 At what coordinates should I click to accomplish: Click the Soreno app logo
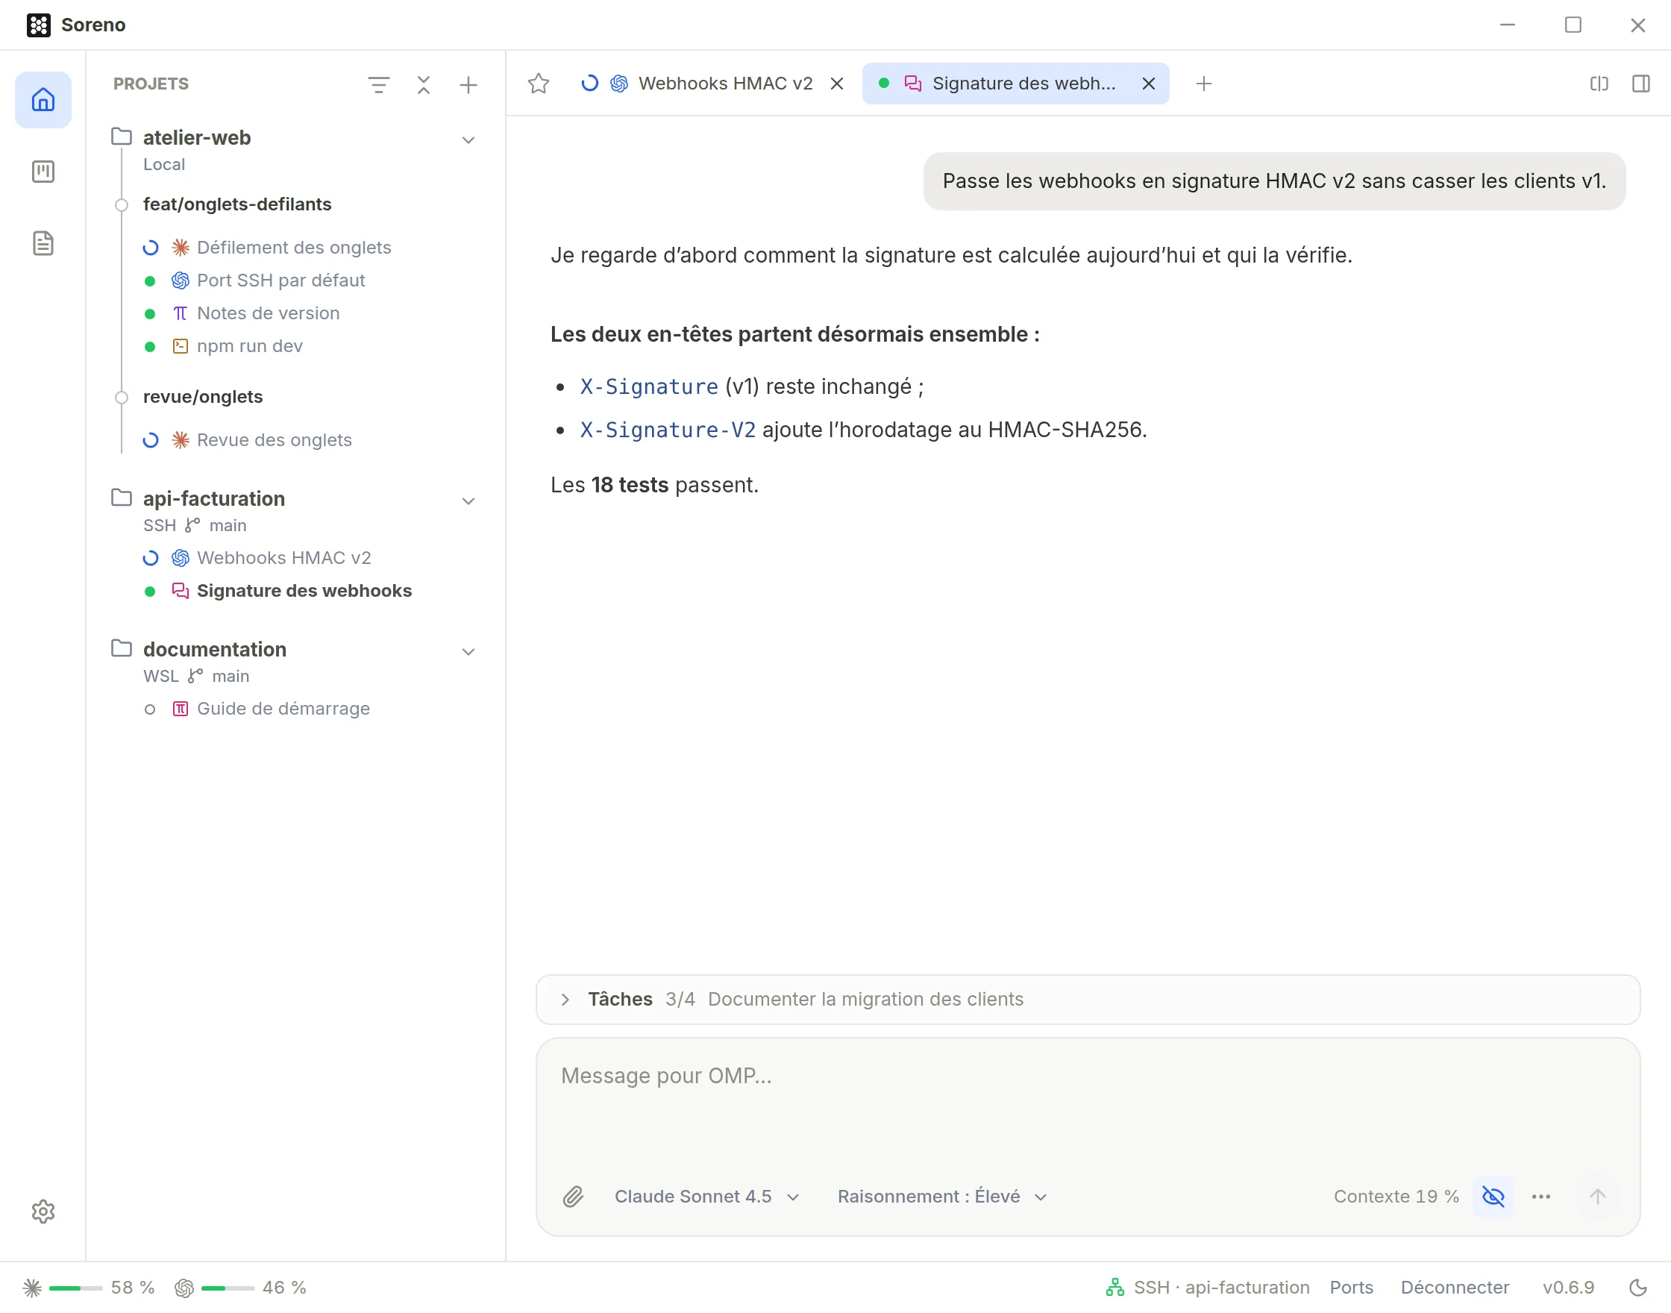(39, 25)
